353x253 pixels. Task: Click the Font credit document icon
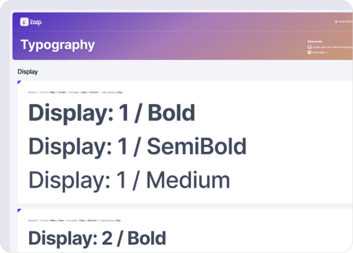click(x=309, y=52)
